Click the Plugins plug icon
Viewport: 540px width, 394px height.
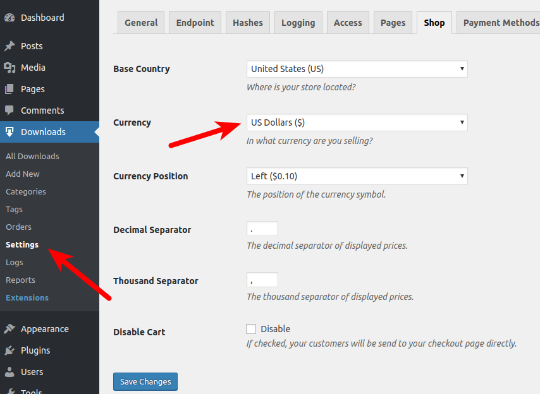[x=9, y=350]
